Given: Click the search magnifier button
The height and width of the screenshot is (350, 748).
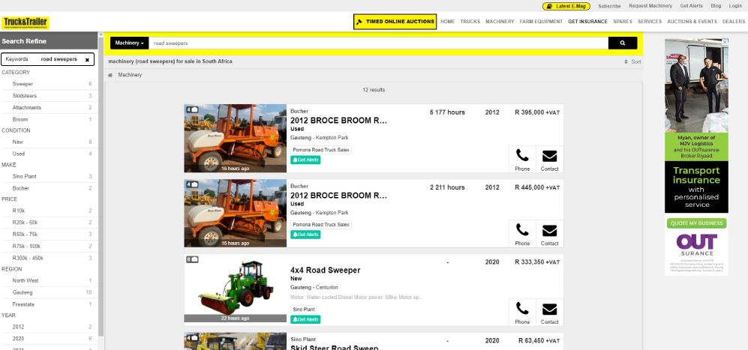Looking at the screenshot, I should click(x=623, y=43).
